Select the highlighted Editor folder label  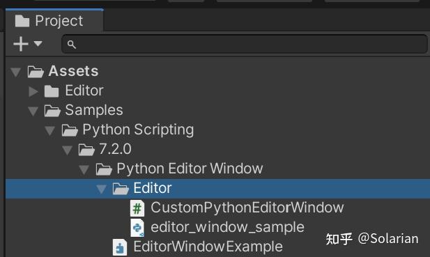(153, 188)
